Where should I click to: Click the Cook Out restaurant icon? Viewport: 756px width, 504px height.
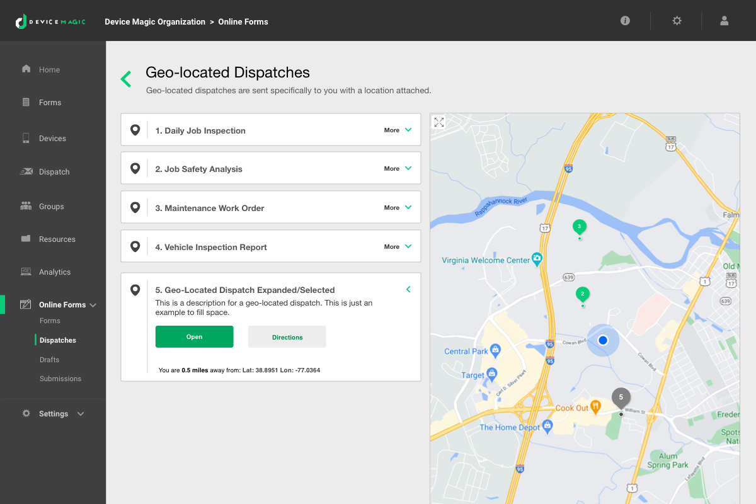click(x=595, y=406)
